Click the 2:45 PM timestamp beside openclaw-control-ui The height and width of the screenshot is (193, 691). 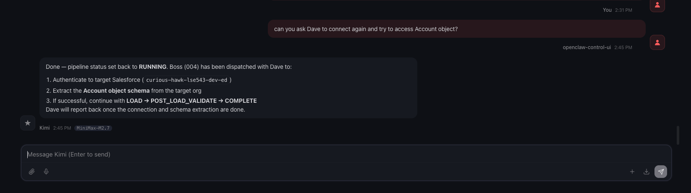(x=623, y=47)
